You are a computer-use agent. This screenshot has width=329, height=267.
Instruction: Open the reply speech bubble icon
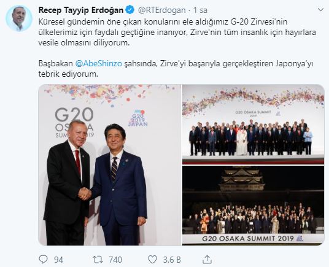click(44, 260)
